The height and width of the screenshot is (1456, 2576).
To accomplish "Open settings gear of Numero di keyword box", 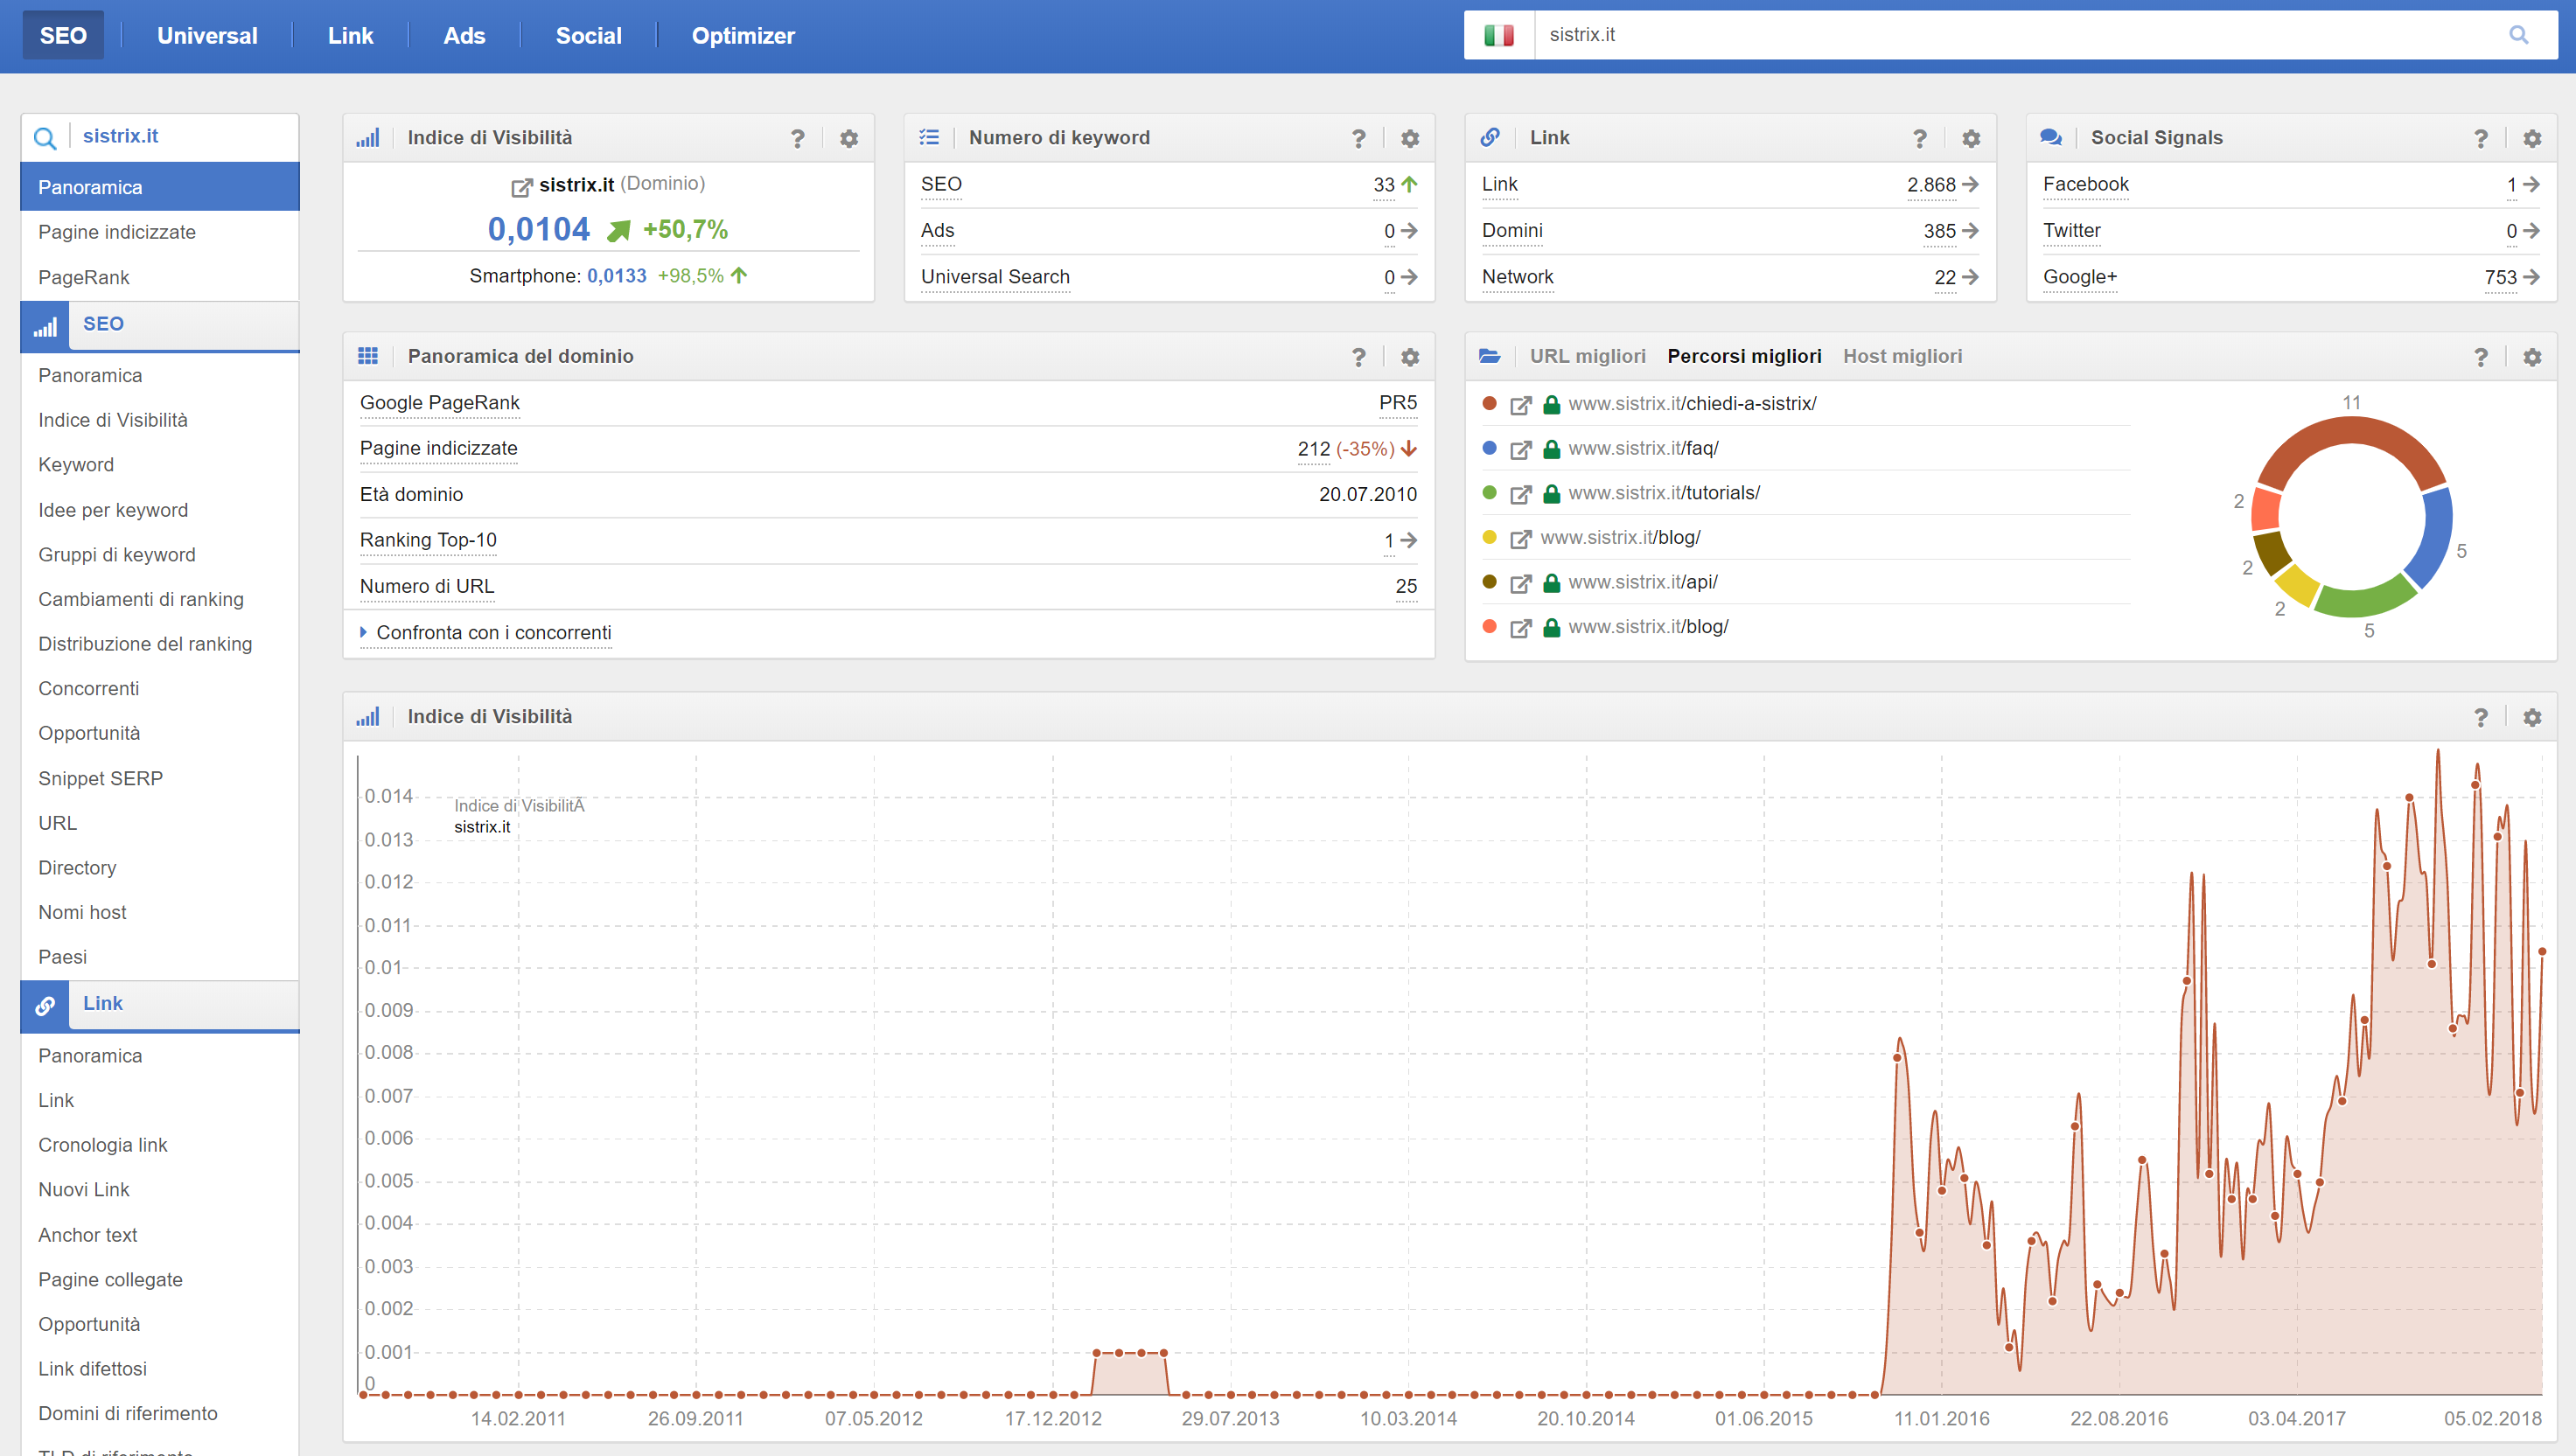I will tap(1409, 138).
